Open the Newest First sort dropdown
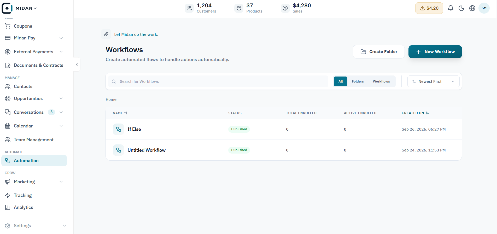Image resolution: width=497 pixels, height=234 pixels. click(x=433, y=81)
